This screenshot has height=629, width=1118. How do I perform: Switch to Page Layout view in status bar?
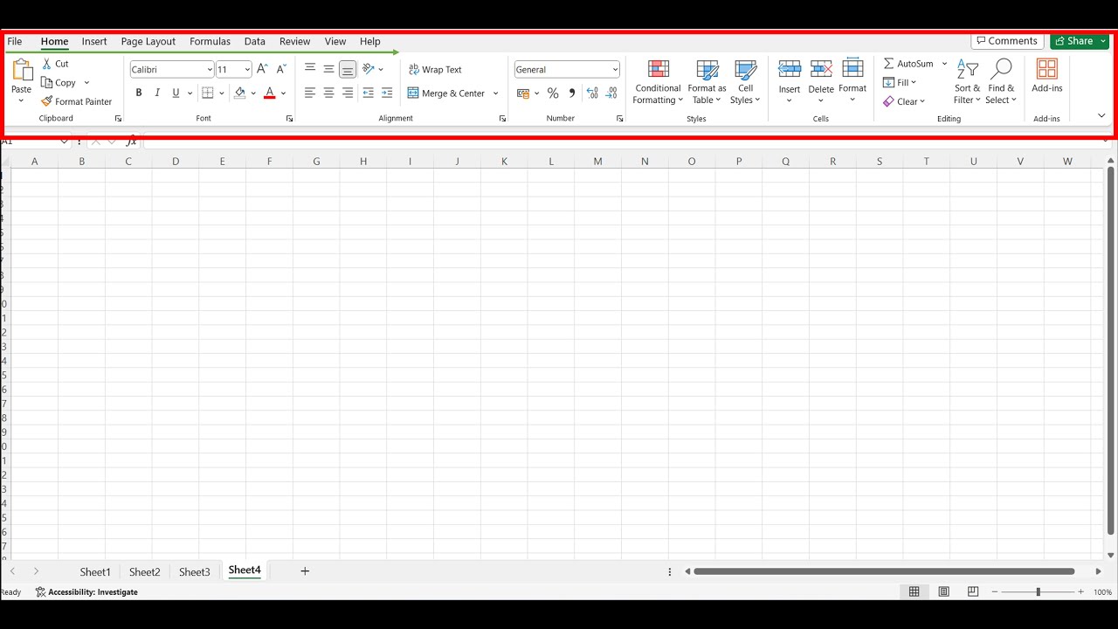(944, 591)
